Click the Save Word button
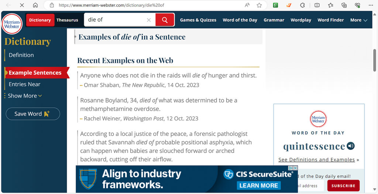 pyautogui.click(x=33, y=114)
